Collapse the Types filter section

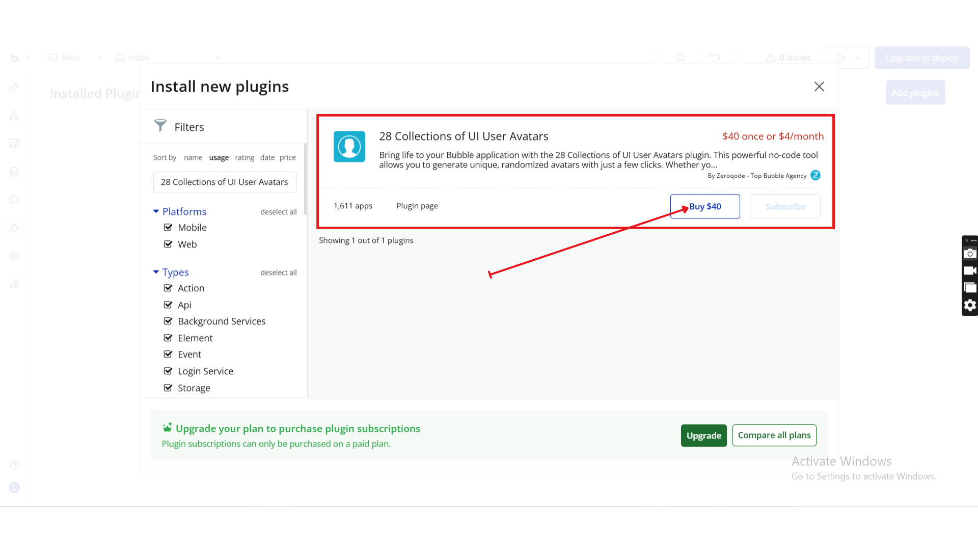[x=156, y=272]
